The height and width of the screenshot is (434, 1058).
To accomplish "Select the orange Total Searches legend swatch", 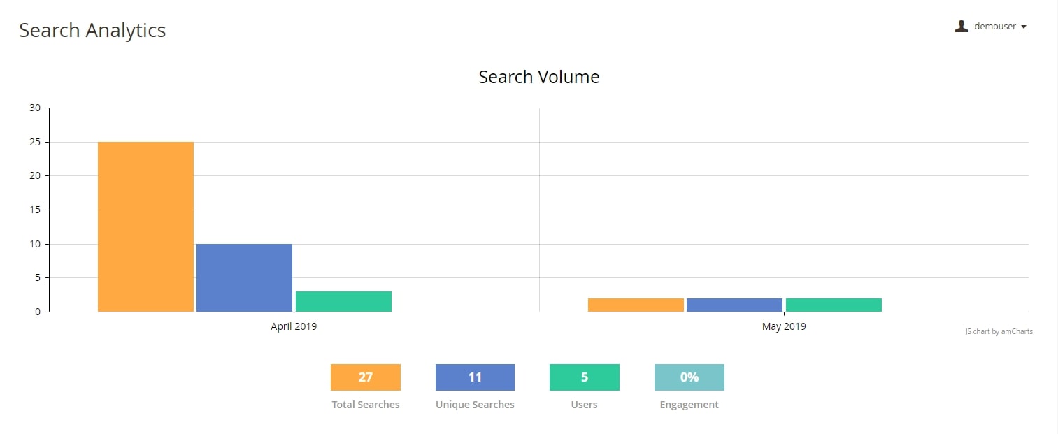I will click(x=366, y=377).
